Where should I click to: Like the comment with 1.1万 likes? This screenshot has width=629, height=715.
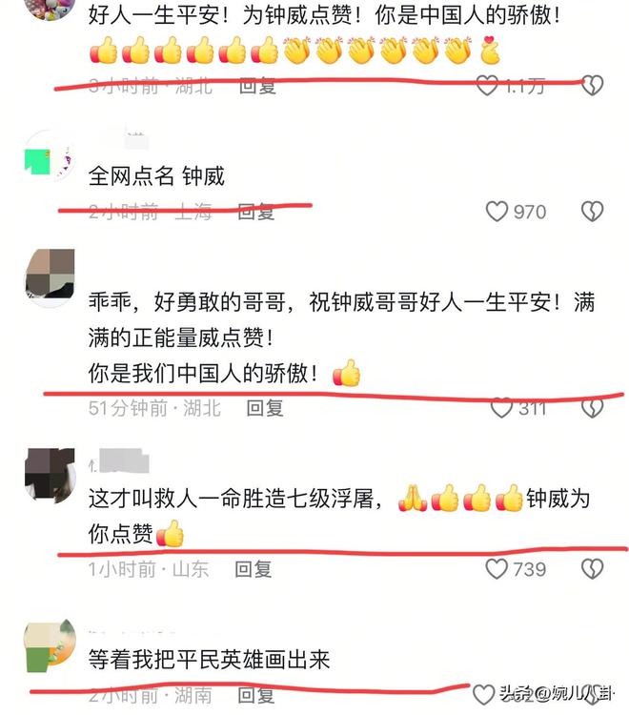(x=487, y=85)
